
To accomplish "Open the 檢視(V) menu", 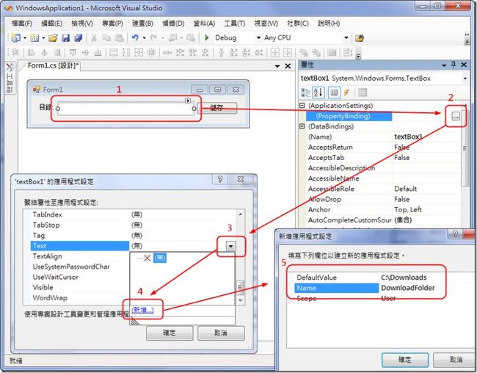I will pyautogui.click(x=82, y=23).
